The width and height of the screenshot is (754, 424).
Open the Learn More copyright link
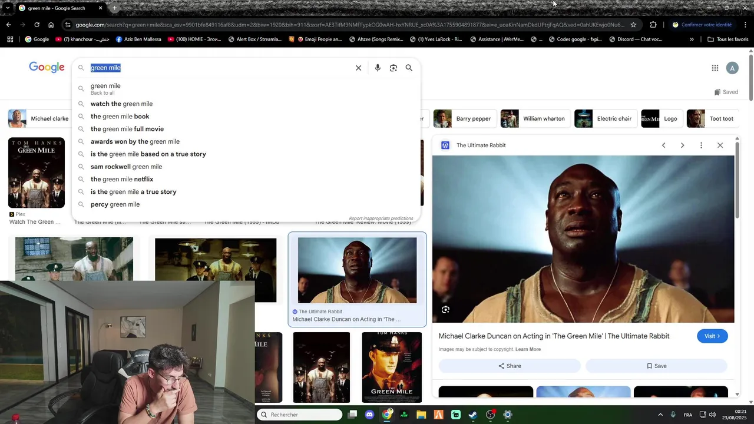[528, 349]
